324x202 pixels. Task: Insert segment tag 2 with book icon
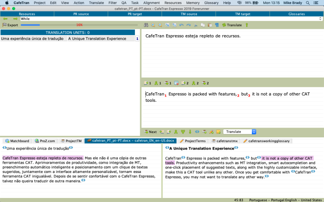pos(185,83)
